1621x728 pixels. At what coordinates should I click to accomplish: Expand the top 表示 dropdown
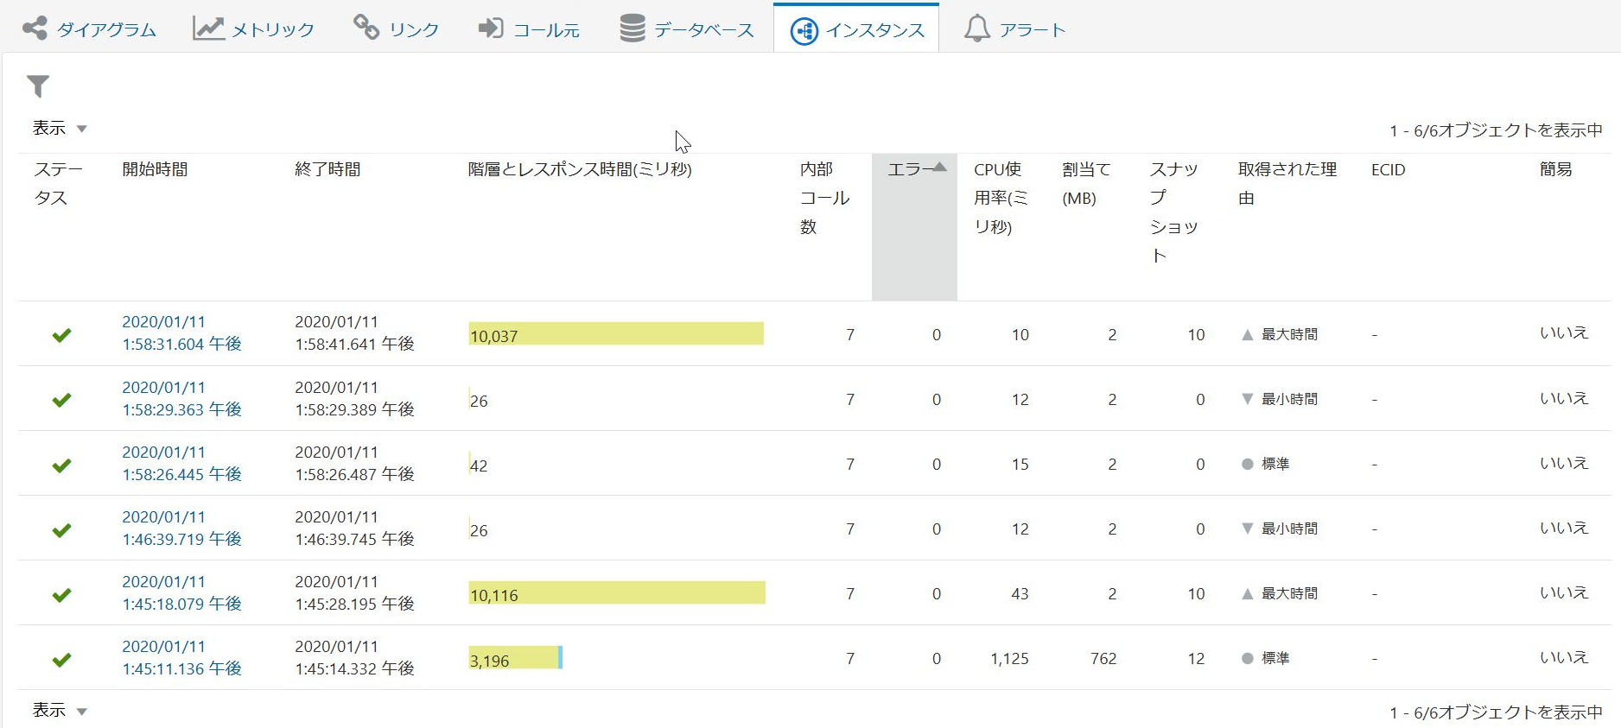tap(60, 129)
